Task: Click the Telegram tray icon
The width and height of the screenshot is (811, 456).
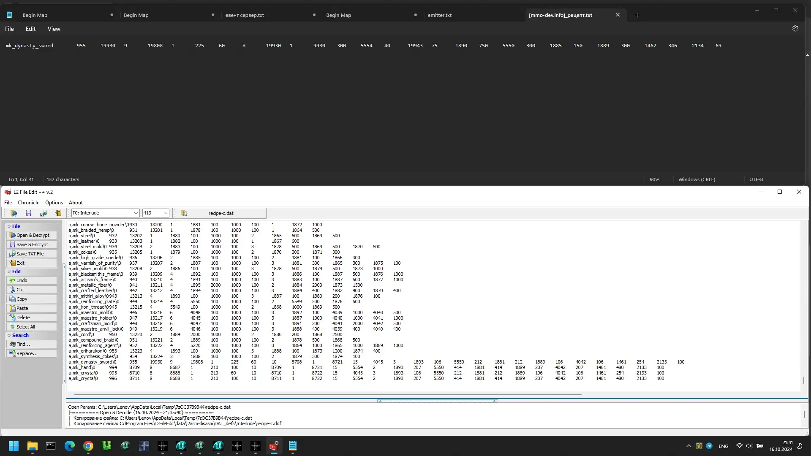Action: click(709, 446)
